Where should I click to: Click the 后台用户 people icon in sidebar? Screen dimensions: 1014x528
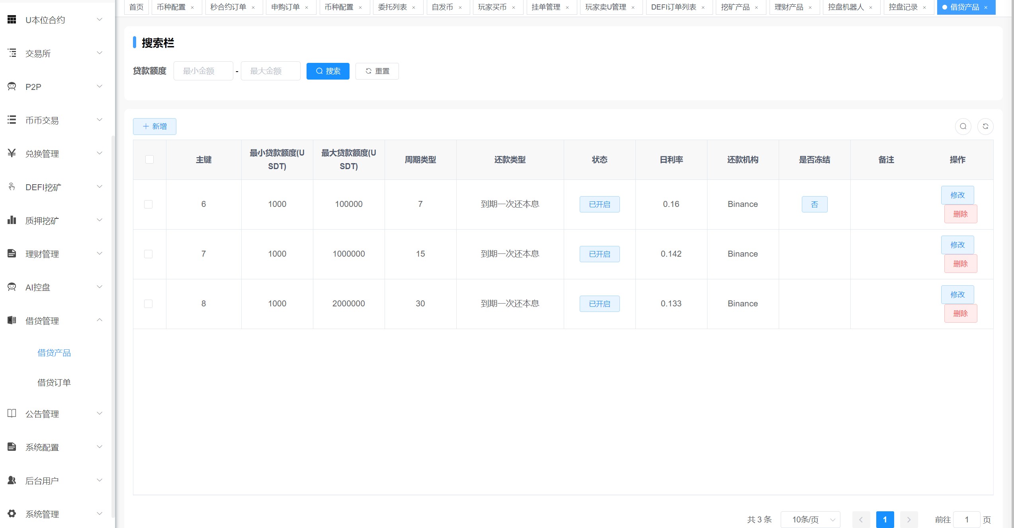pos(12,480)
